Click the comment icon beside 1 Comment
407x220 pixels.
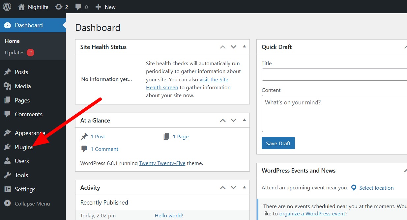tap(84, 149)
